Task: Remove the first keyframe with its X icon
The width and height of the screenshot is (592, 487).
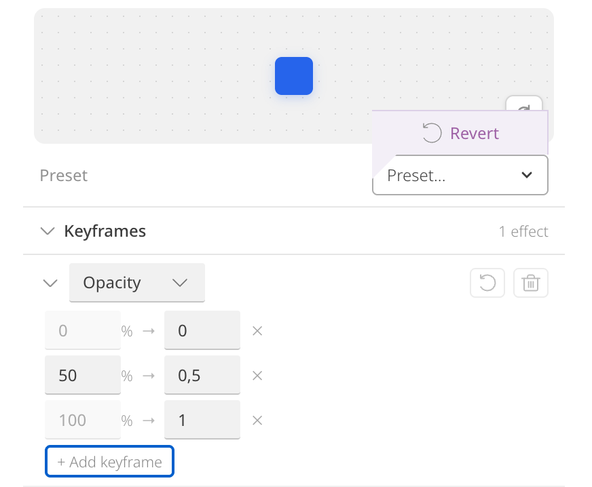Action: pyautogui.click(x=257, y=330)
